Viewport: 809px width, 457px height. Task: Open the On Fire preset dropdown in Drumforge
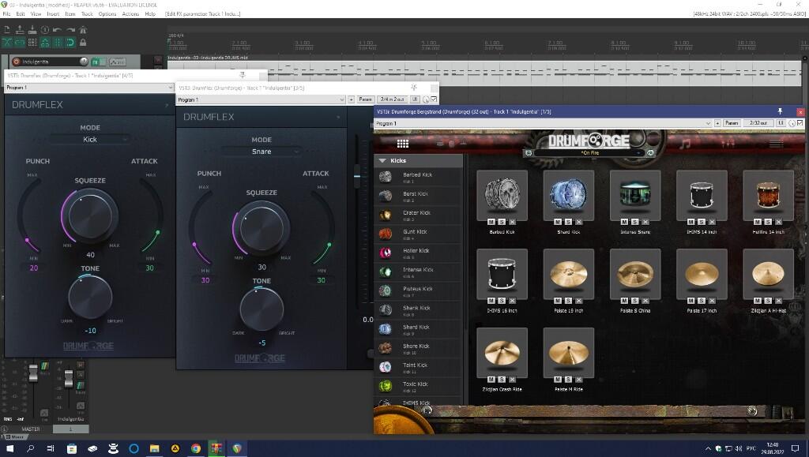point(589,153)
